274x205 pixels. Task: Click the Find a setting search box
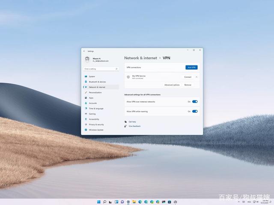(101, 69)
